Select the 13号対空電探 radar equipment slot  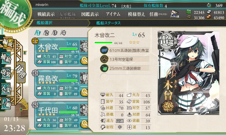(125, 59)
